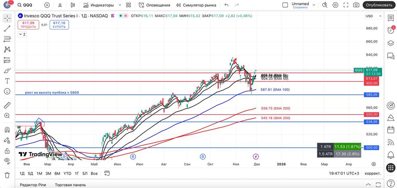Open the patterns drawing tool
The image size is (397, 188).
click(7, 49)
